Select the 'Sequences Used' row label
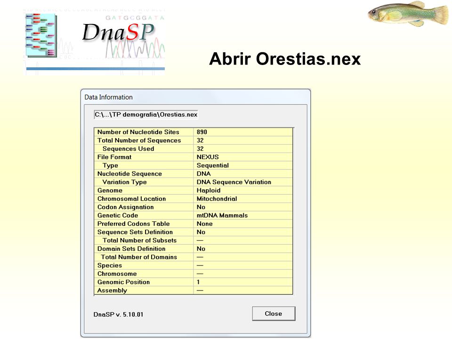This screenshot has width=452, height=339. [128, 149]
